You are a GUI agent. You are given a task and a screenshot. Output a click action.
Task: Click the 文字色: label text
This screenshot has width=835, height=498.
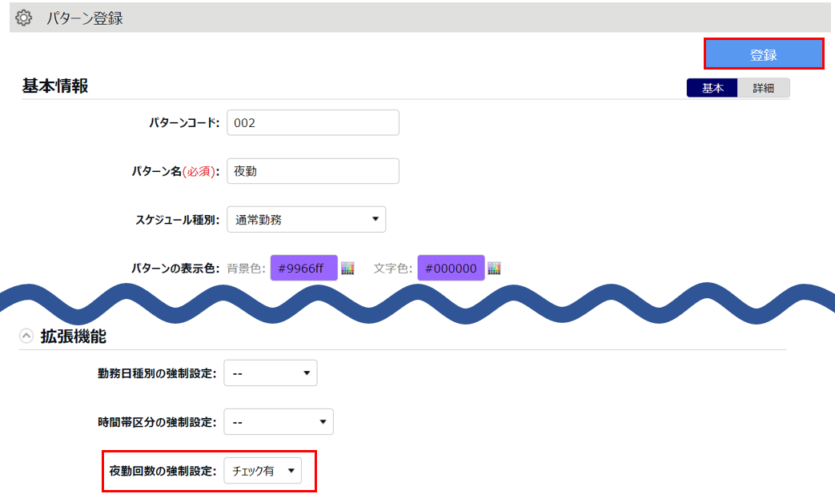tap(393, 268)
